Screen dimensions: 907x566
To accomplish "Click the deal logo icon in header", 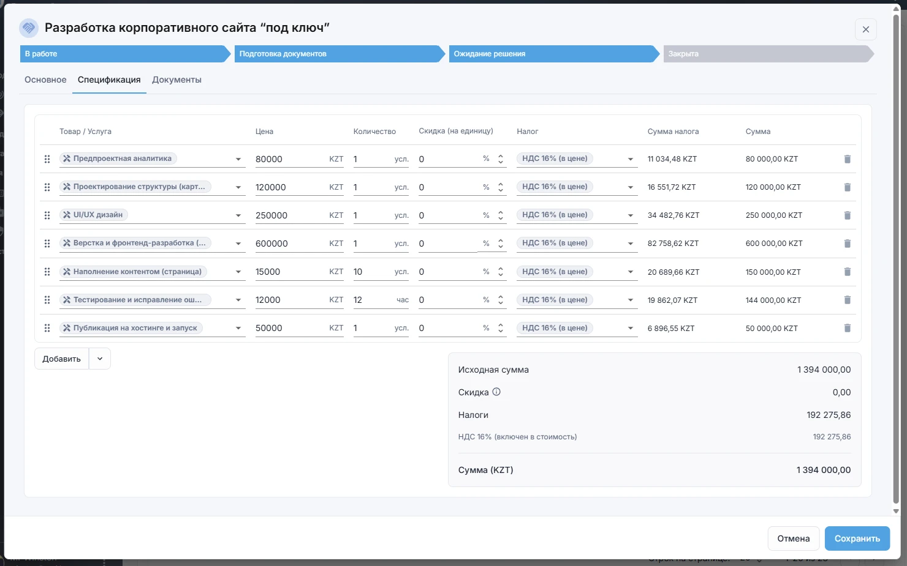I will [29, 28].
